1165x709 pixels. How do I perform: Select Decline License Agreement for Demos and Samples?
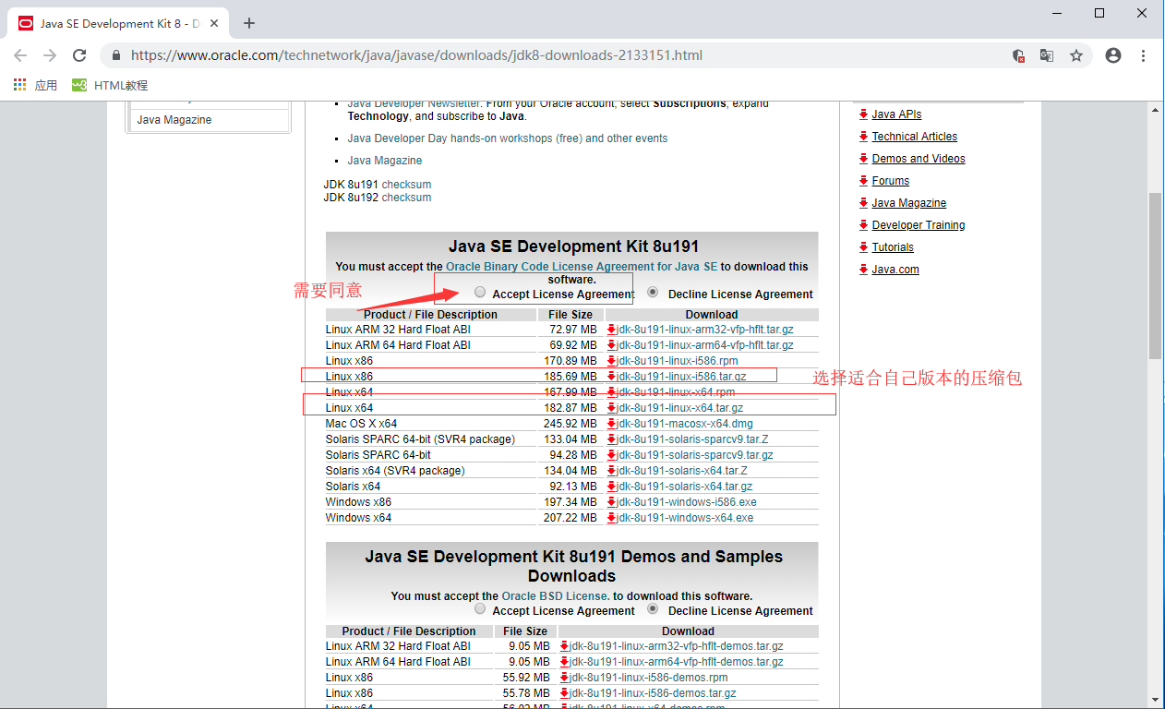[x=653, y=609]
